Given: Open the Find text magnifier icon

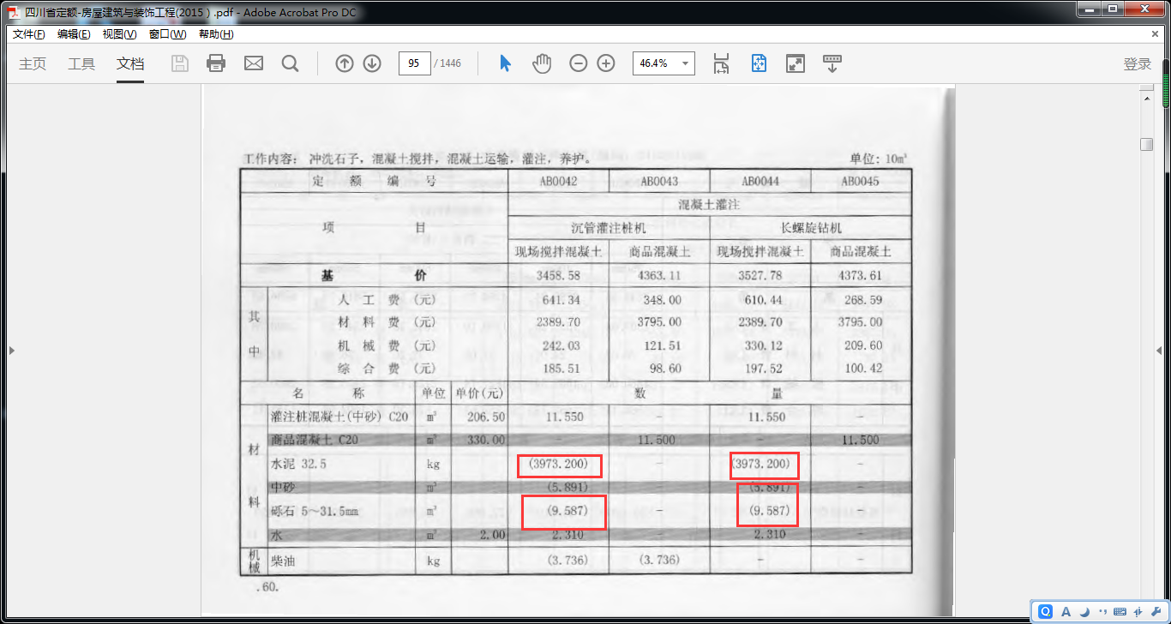Looking at the screenshot, I should click(291, 63).
